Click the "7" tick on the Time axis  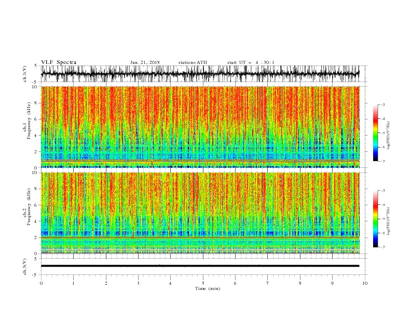tap(268, 283)
